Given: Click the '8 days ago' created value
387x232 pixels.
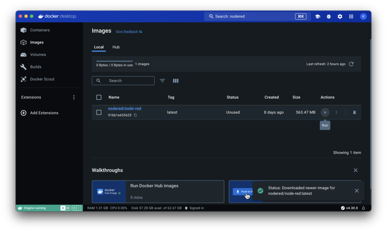Looking at the screenshot, I should click(x=274, y=113).
